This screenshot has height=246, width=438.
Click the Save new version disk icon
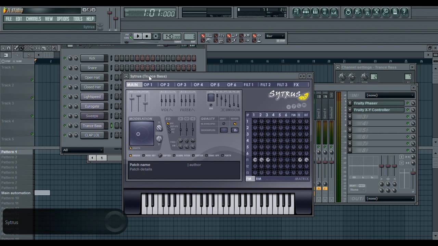(x=358, y=12)
